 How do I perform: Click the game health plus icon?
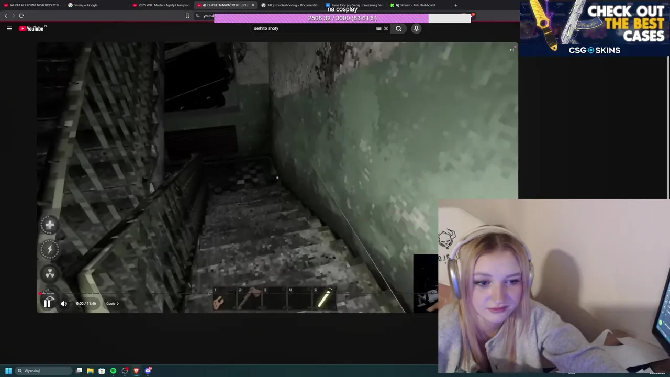pos(49,225)
